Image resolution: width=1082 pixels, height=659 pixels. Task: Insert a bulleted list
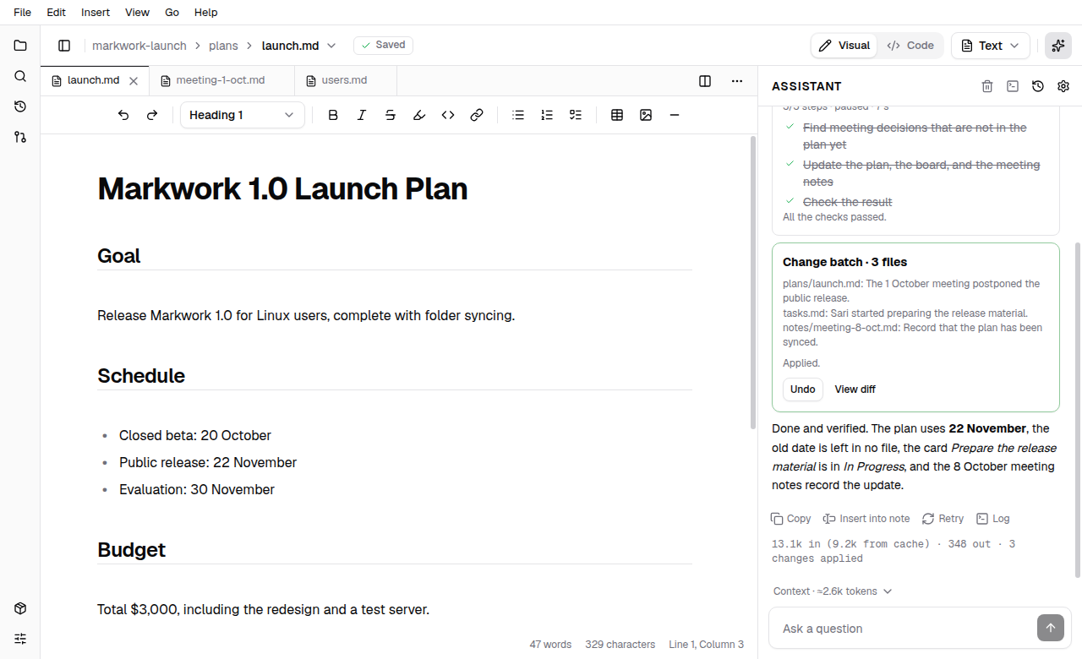click(x=519, y=115)
